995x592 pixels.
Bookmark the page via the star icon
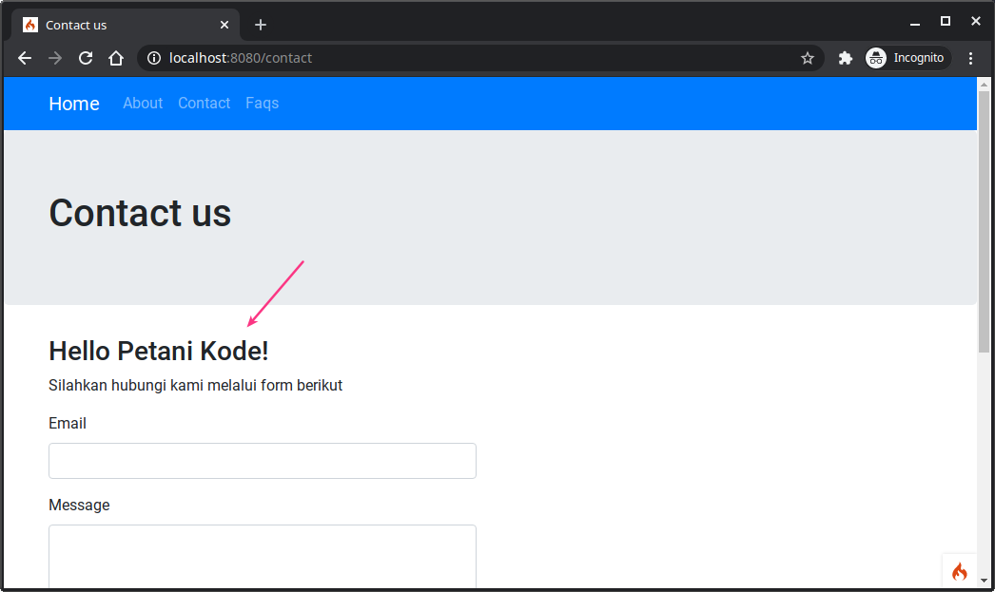tap(808, 58)
